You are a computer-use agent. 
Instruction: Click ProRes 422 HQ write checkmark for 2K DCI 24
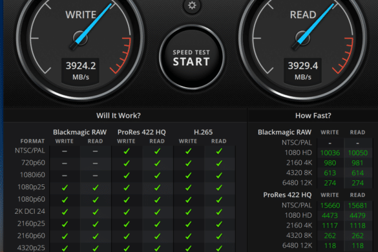(x=127, y=212)
